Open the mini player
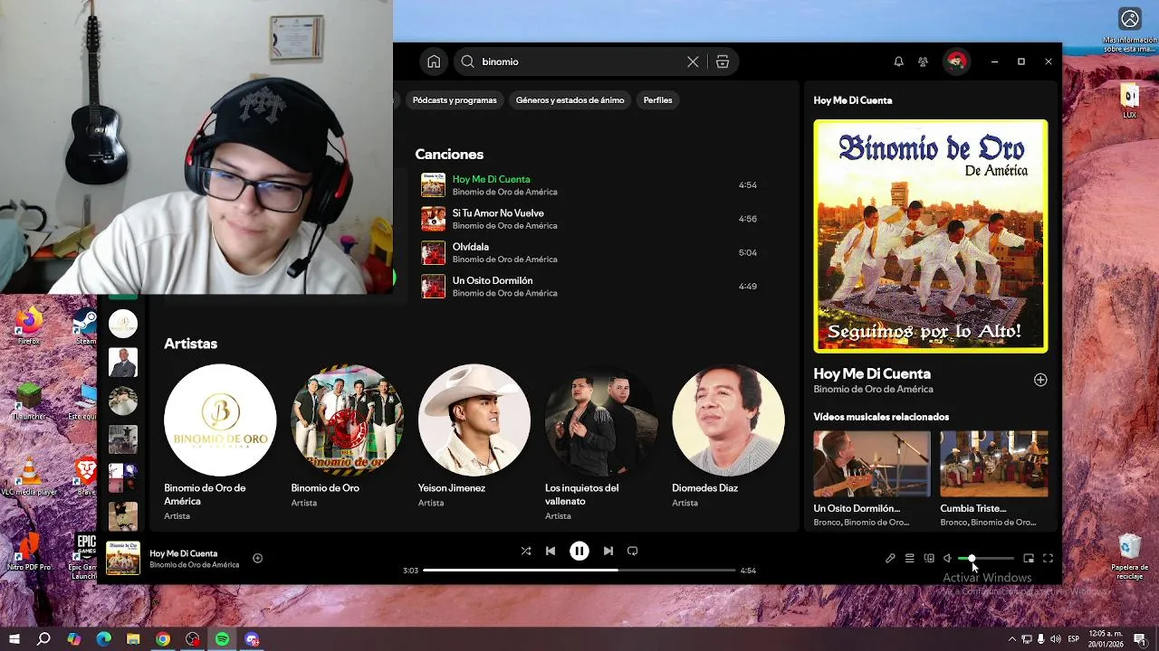This screenshot has width=1159, height=651. pos(1029,559)
